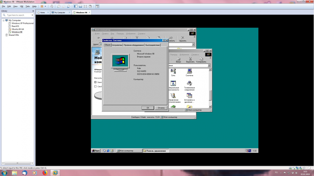The image size is (314, 176).
Task: Click the Unity mode toolbar icon
Action: click(x=90, y=6)
